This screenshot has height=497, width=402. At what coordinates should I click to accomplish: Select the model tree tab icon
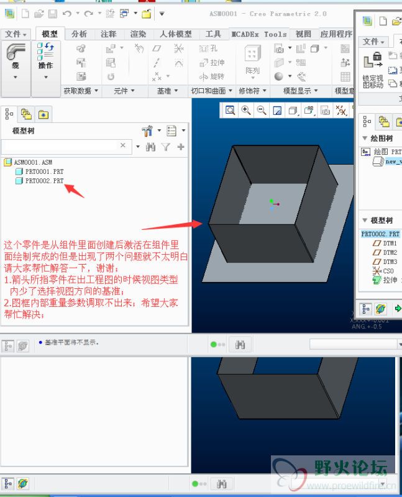9,114
